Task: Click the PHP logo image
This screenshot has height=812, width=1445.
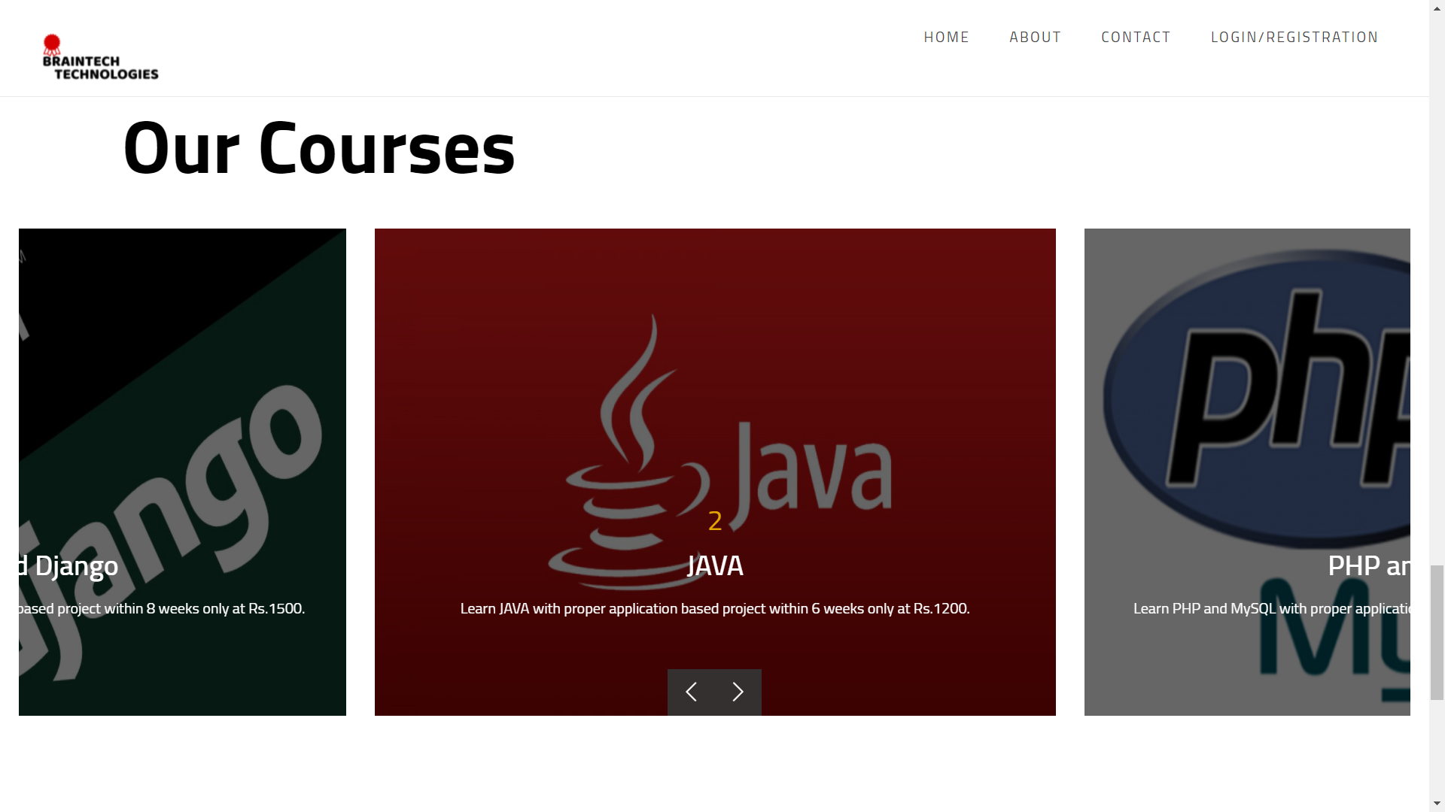Action: coord(1257,398)
